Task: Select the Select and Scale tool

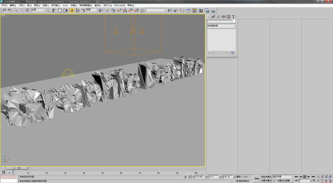Action: click(83, 10)
